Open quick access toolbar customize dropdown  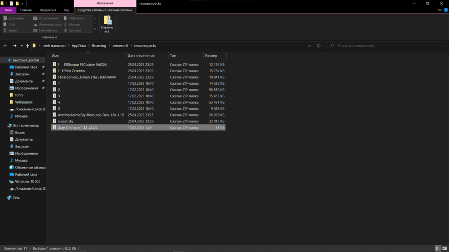tap(22, 4)
